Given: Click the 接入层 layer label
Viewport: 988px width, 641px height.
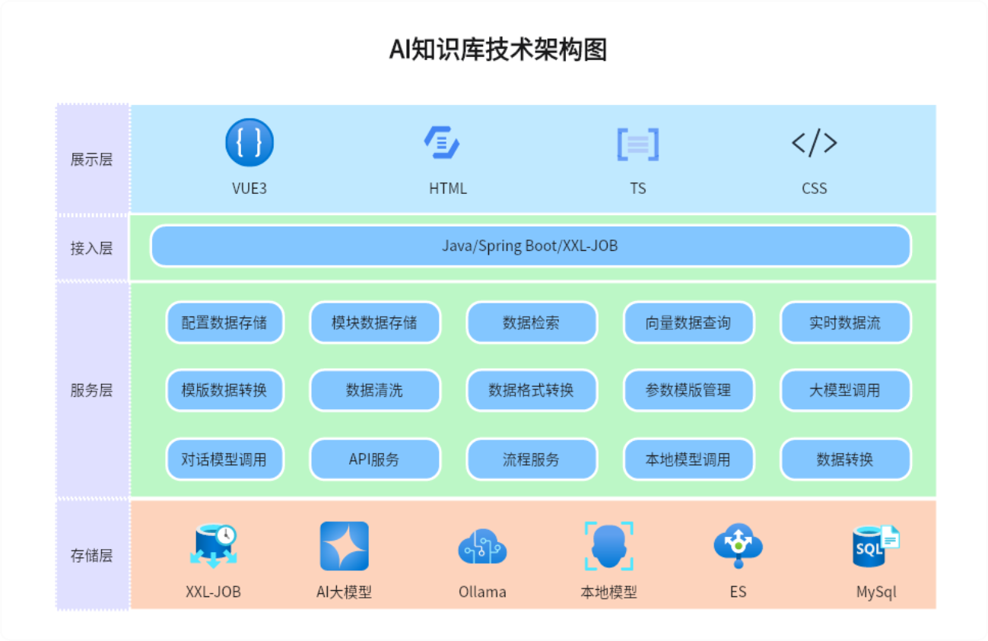Looking at the screenshot, I should [x=91, y=248].
